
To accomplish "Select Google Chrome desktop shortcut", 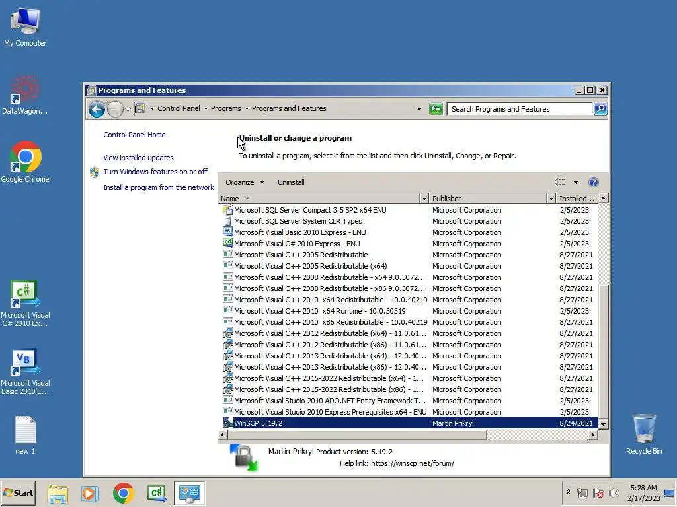I will [x=25, y=162].
